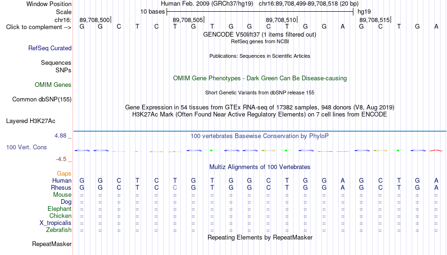
Task: Click the first base G in the Human alignment row
Action: 82,180
